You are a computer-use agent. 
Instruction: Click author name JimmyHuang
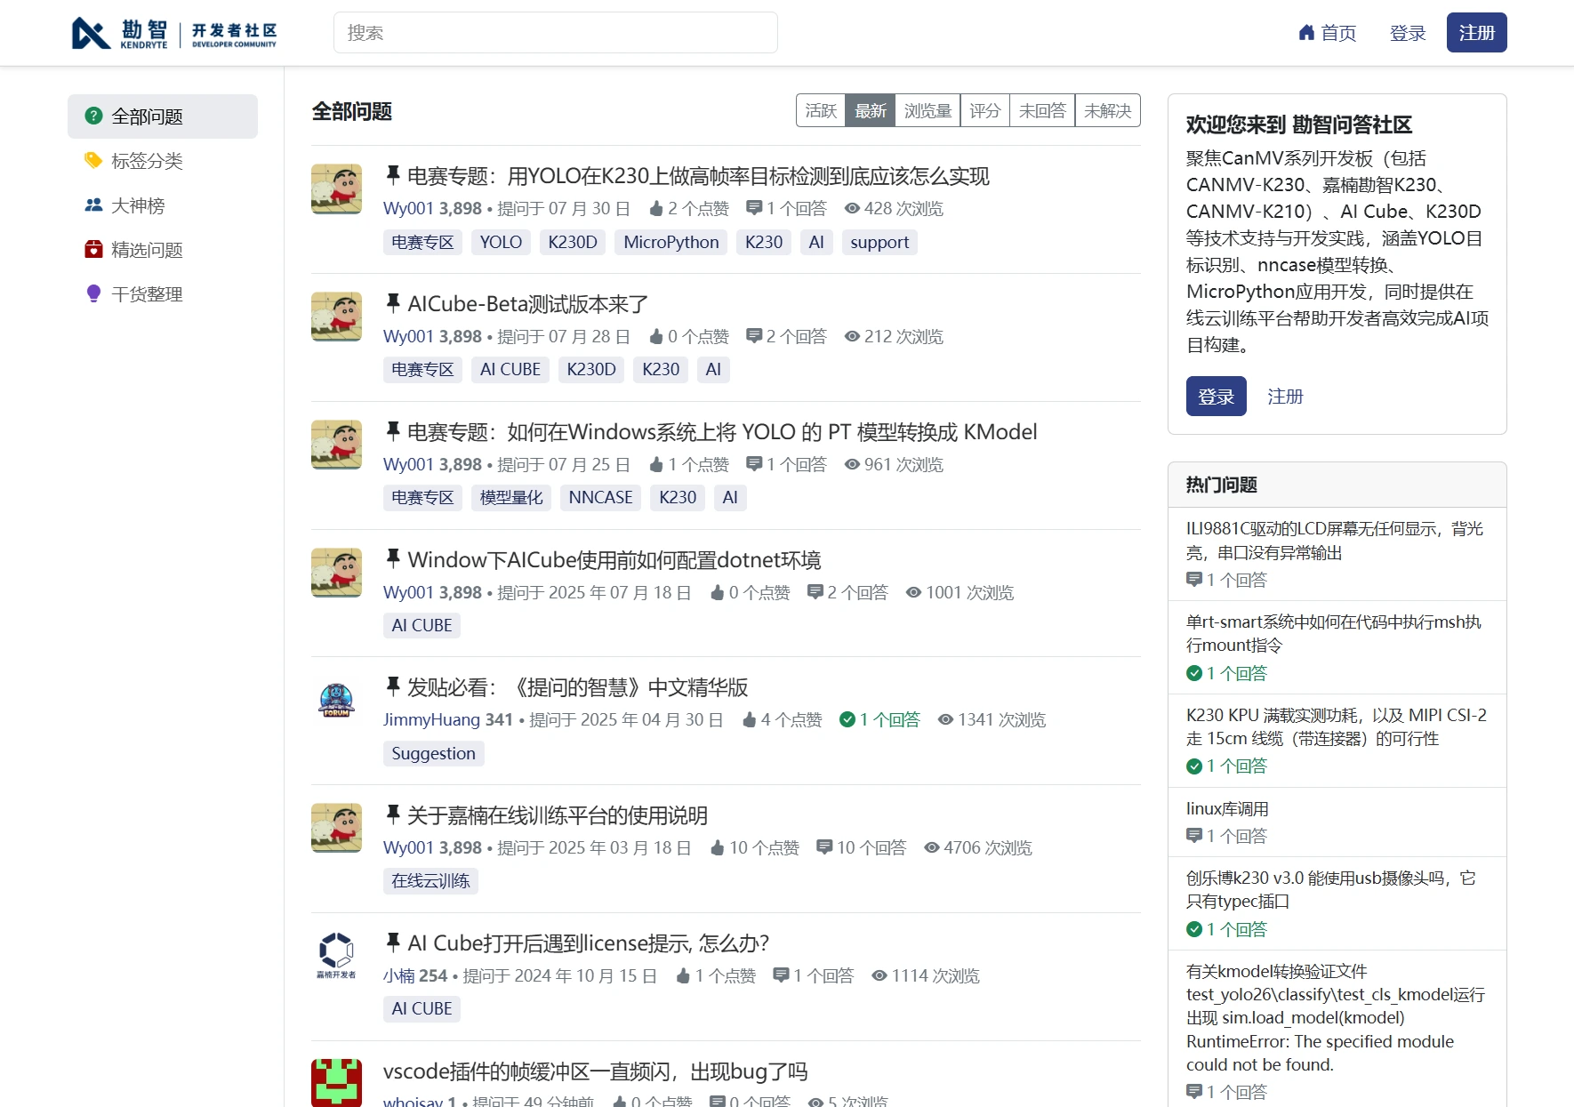tap(431, 719)
